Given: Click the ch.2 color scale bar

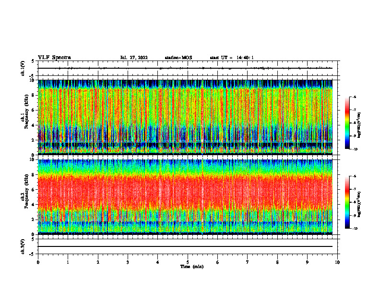Looking at the screenshot, I should pos(347,202).
